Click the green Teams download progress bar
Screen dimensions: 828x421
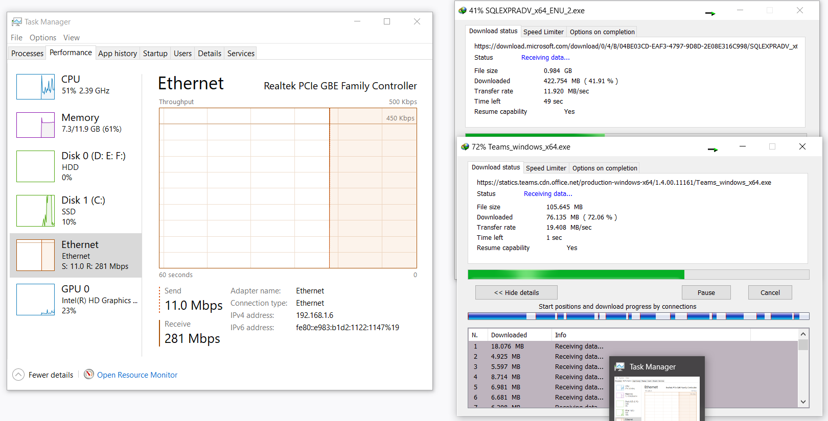point(638,275)
